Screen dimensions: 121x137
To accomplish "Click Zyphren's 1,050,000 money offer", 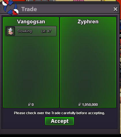I will 90,105.
